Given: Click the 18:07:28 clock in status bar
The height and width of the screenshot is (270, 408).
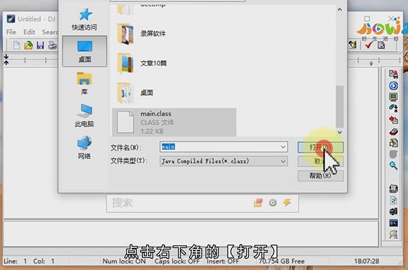Looking at the screenshot, I should [367, 261].
